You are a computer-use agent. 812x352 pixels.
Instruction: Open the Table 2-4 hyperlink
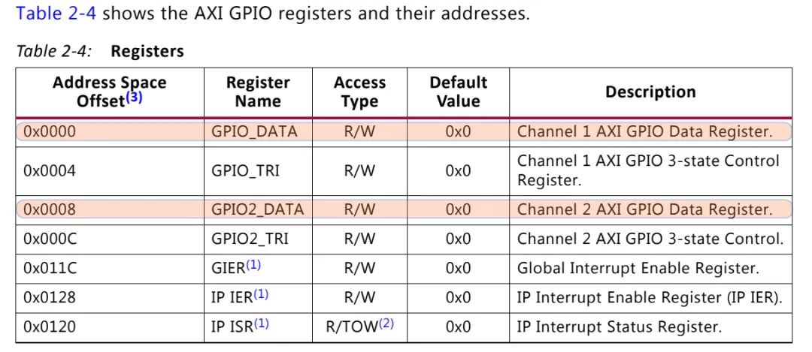click(x=56, y=13)
